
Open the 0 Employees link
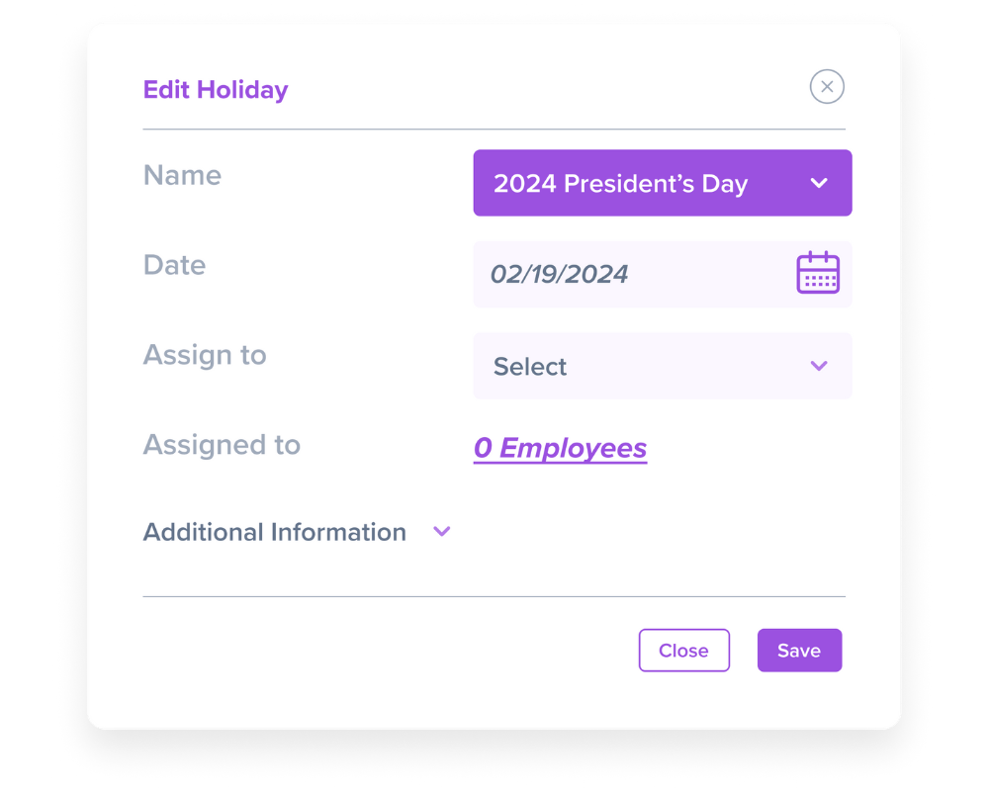click(x=560, y=448)
